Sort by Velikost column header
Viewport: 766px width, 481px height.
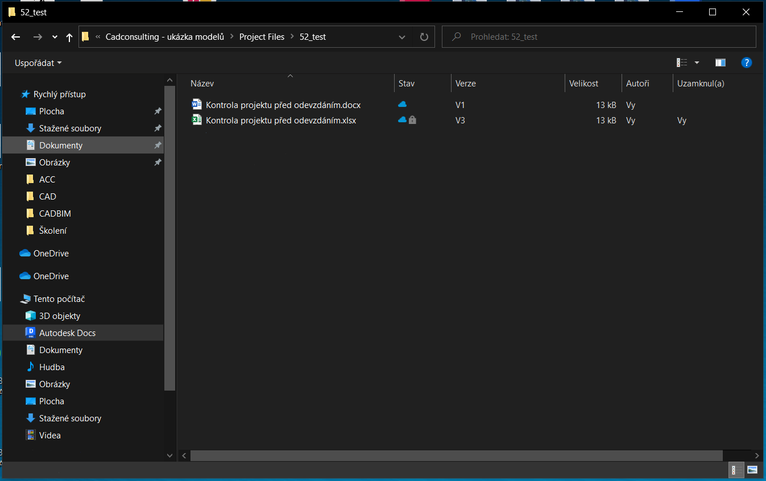tap(583, 83)
